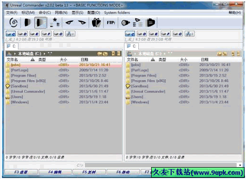Expand arrow after 本地磁盘 (C:) in left path
Image resolution: width=246 pixels, height=179 pixels.
(x=44, y=54)
